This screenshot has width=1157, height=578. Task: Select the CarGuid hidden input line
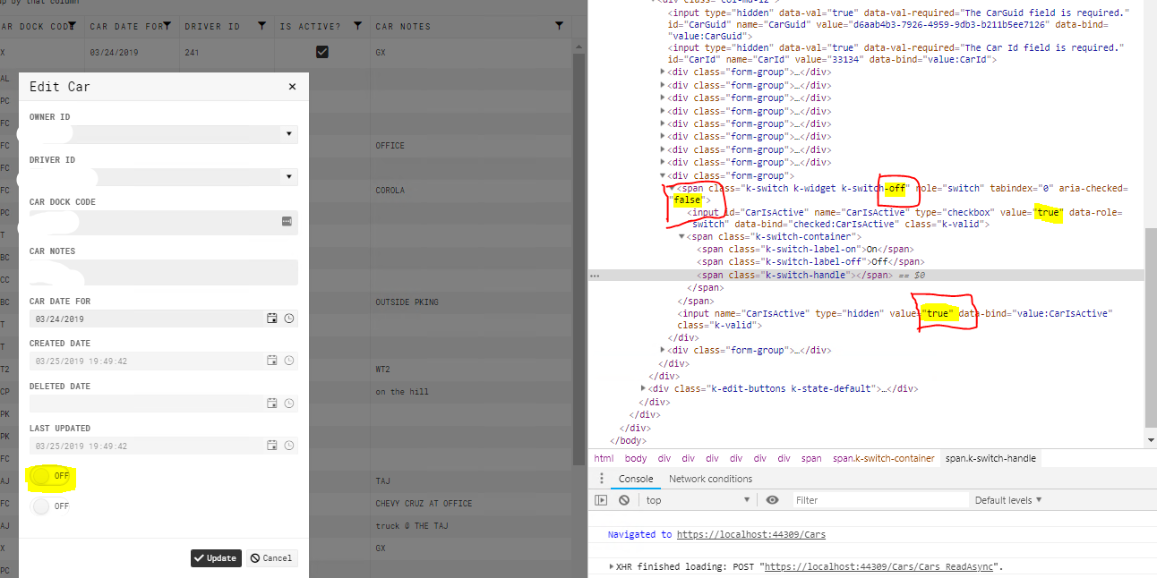[x=898, y=24]
